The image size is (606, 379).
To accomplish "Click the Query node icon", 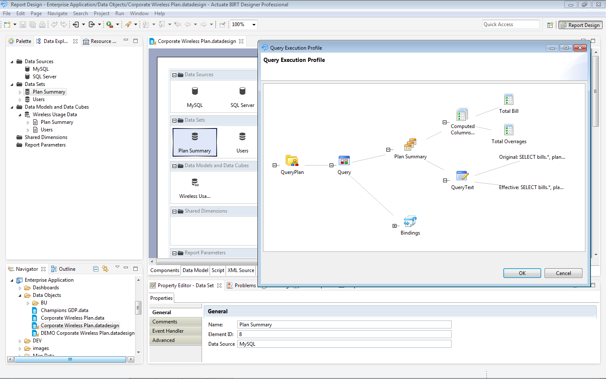I will [344, 160].
